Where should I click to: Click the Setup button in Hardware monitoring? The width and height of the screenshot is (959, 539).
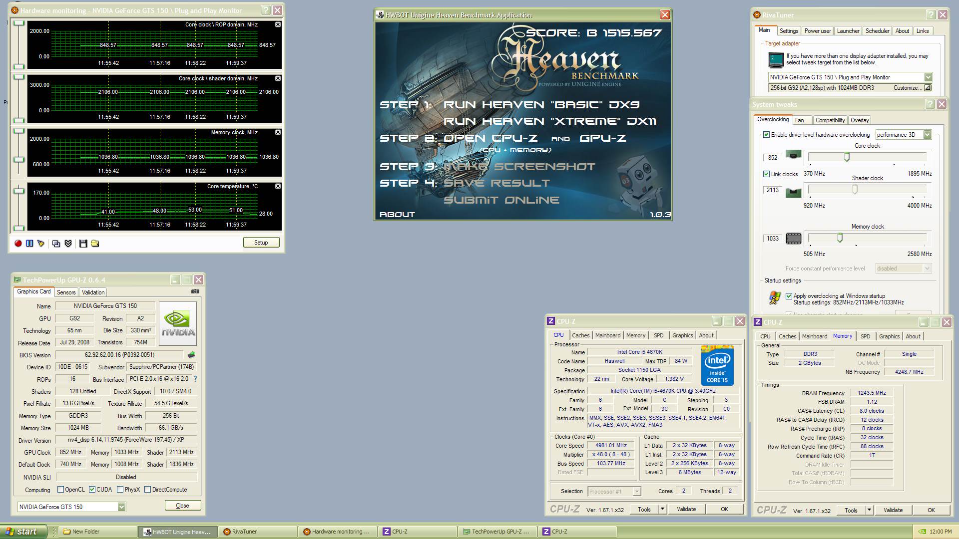[261, 243]
